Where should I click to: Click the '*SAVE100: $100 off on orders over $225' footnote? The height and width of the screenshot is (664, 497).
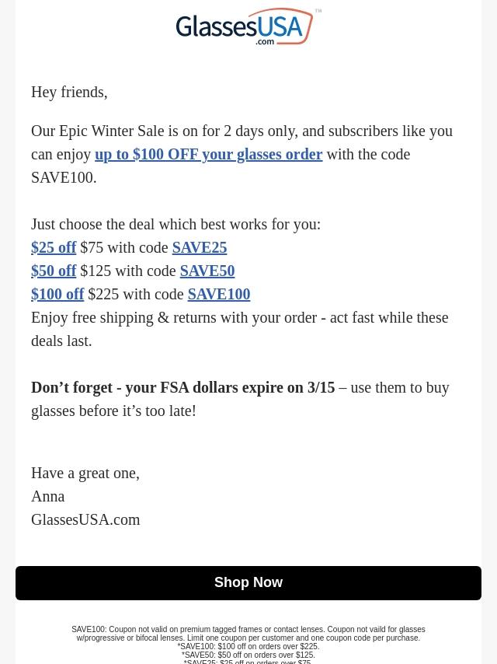[x=248, y=647]
